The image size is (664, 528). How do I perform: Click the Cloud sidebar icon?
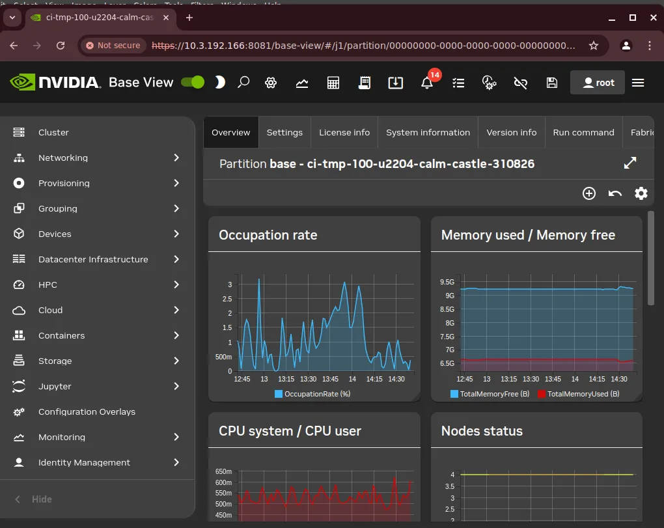[19, 311]
